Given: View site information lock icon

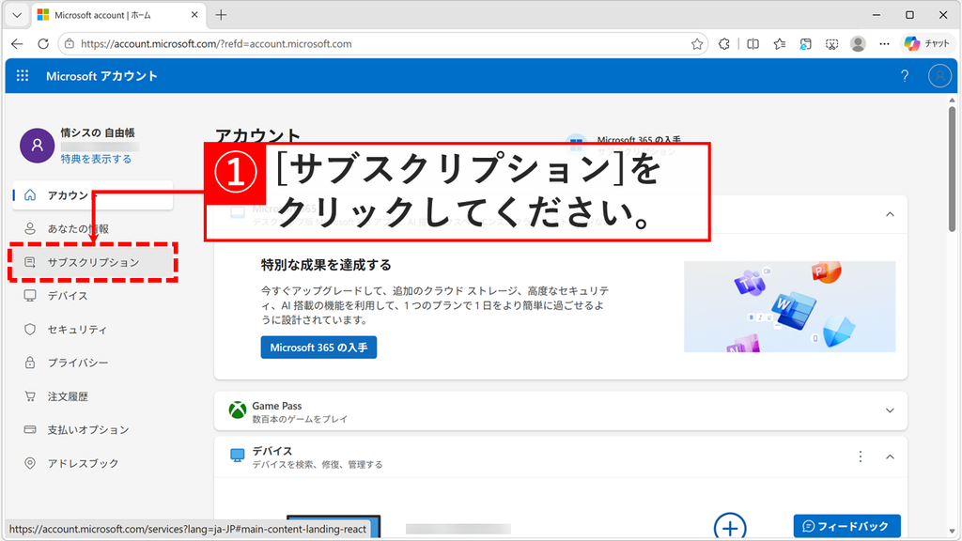Looking at the screenshot, I should [70, 43].
